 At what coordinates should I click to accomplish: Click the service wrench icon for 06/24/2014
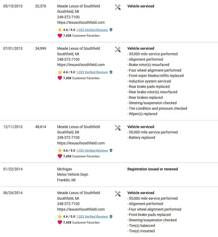click(118, 194)
